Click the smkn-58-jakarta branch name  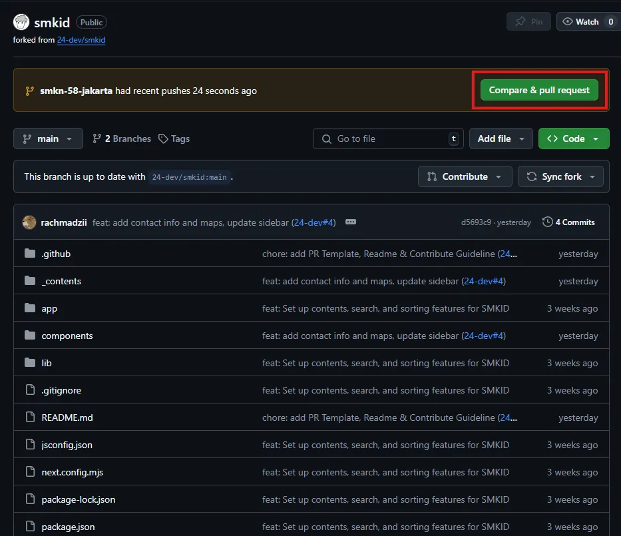[x=76, y=91]
